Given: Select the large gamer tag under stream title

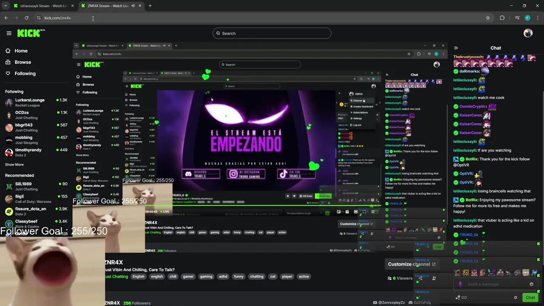Looking at the screenshot, I should pyautogui.click(x=188, y=277).
